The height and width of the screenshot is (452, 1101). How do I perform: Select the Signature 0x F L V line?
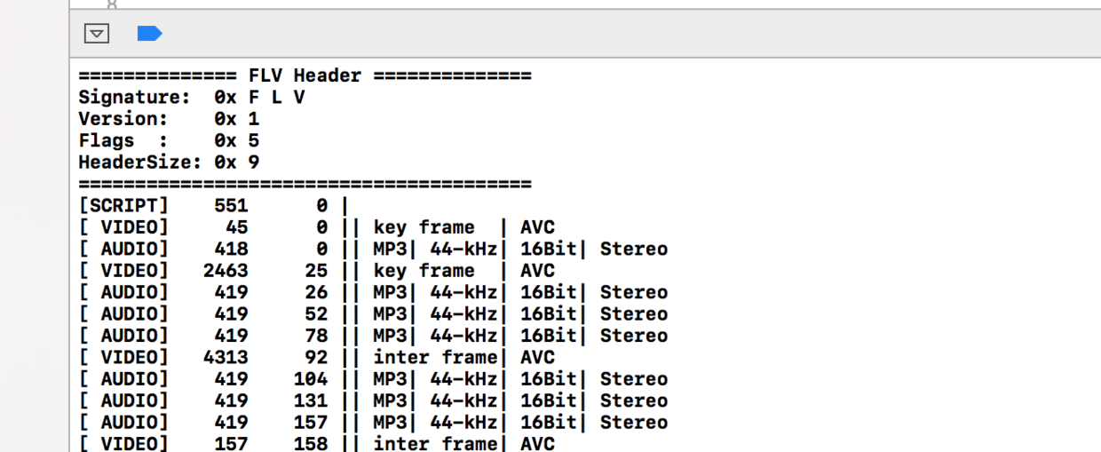click(191, 97)
